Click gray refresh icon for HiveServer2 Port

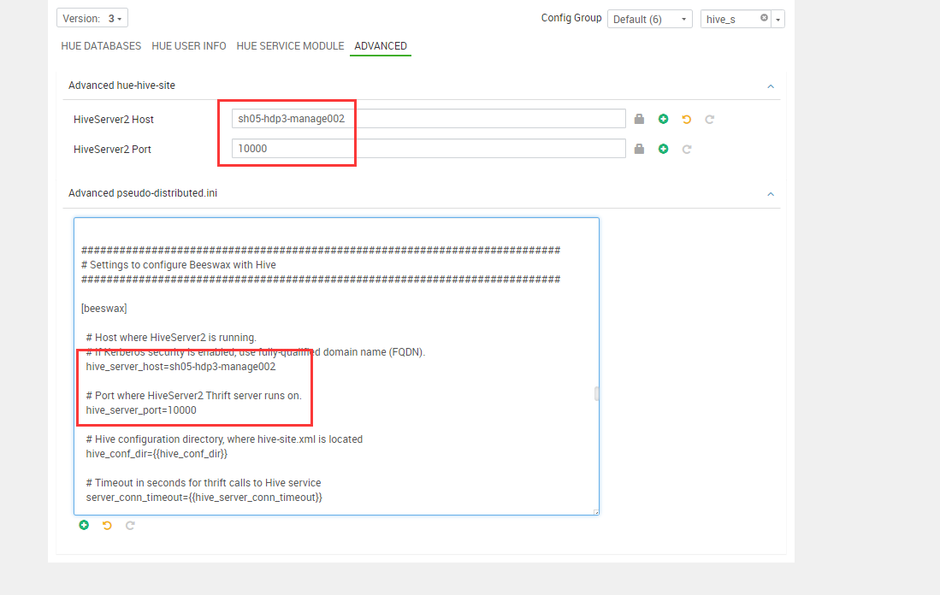[687, 150]
